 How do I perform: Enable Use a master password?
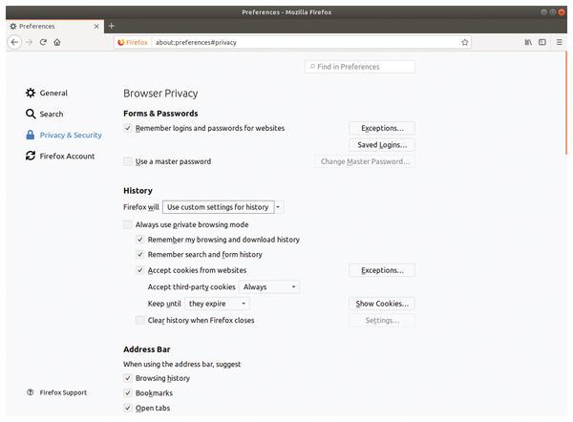coord(128,161)
